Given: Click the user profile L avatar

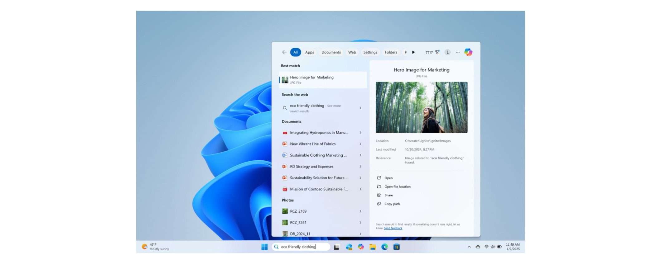Looking at the screenshot, I should [447, 52].
